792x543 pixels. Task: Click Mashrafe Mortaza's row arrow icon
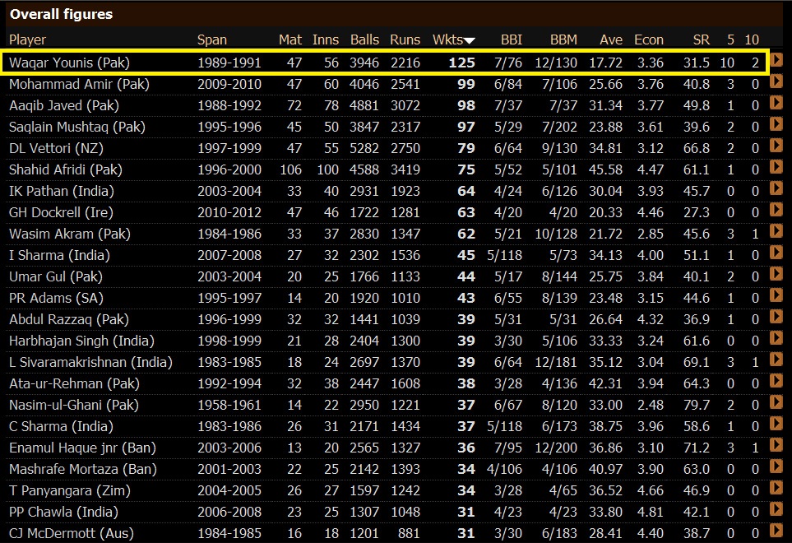point(776,466)
